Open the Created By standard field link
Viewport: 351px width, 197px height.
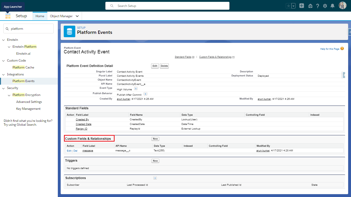pyautogui.click(x=82, y=120)
